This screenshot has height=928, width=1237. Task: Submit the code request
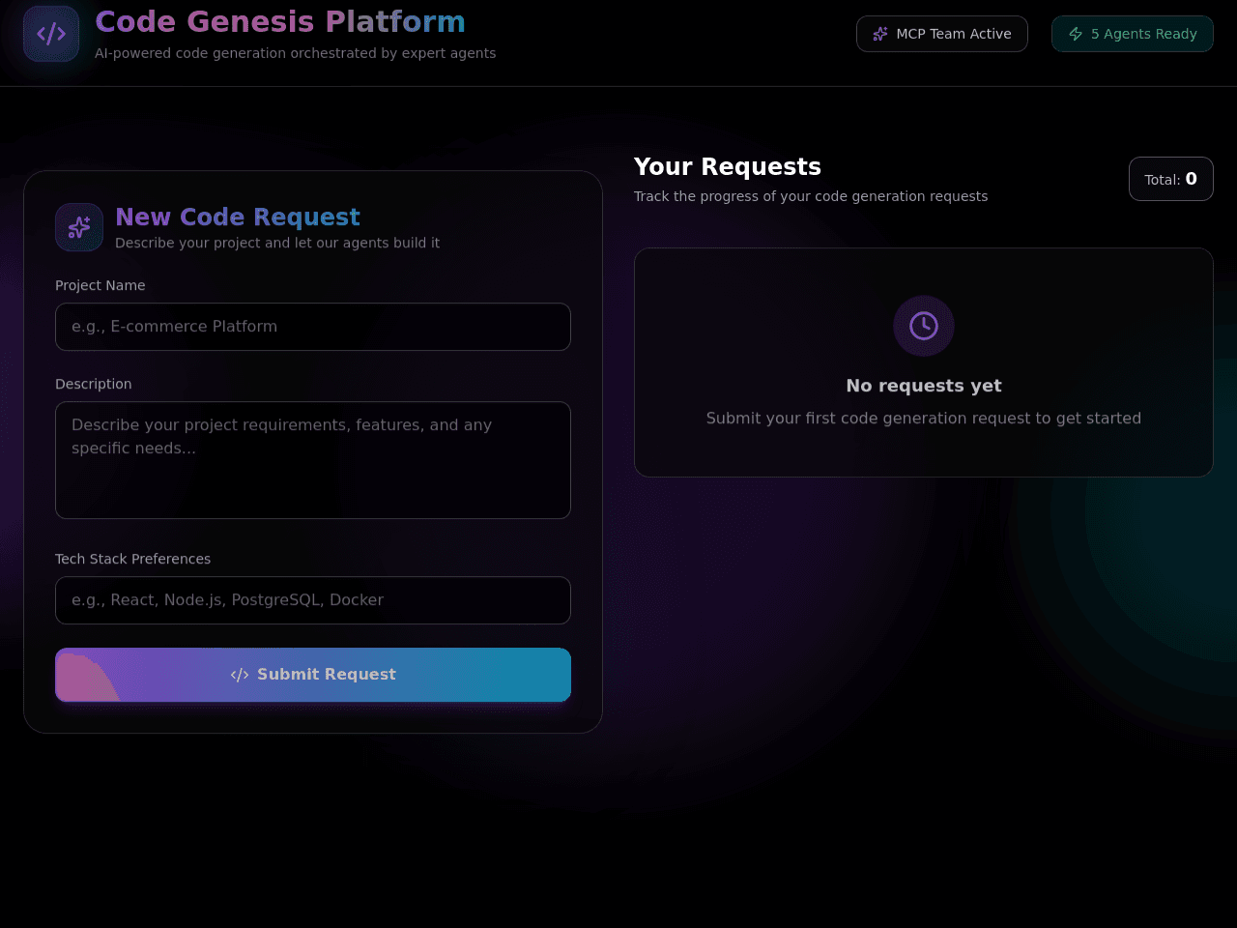pyautogui.click(x=313, y=675)
